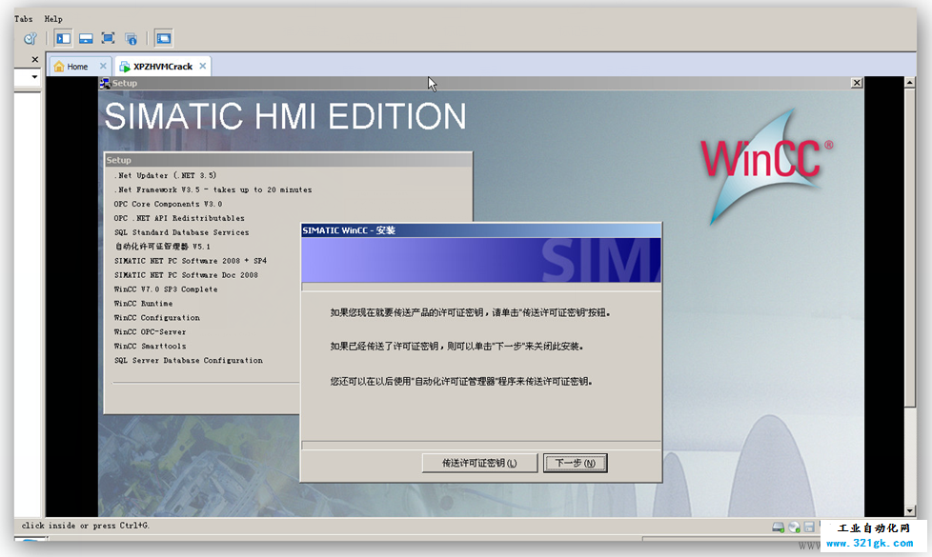
Task: Close the Setup window
Action: (x=857, y=83)
